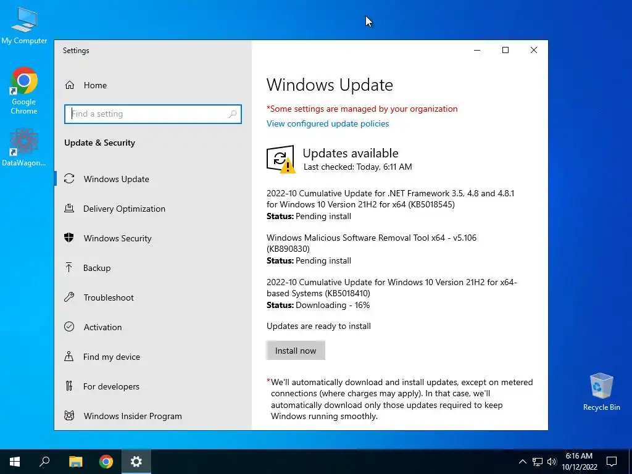The image size is (632, 474).
Task: Open File Explorer from taskbar
Action: pyautogui.click(x=75, y=462)
